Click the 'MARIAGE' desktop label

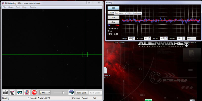click(192, 42)
